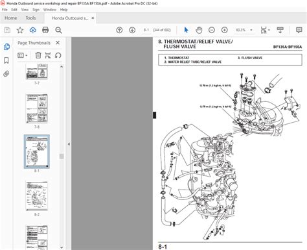Click the cloud upload icon

click(32, 30)
